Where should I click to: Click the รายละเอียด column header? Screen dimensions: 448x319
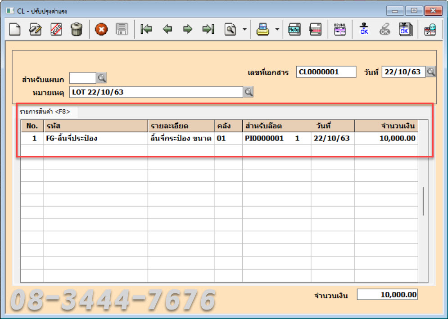point(181,126)
